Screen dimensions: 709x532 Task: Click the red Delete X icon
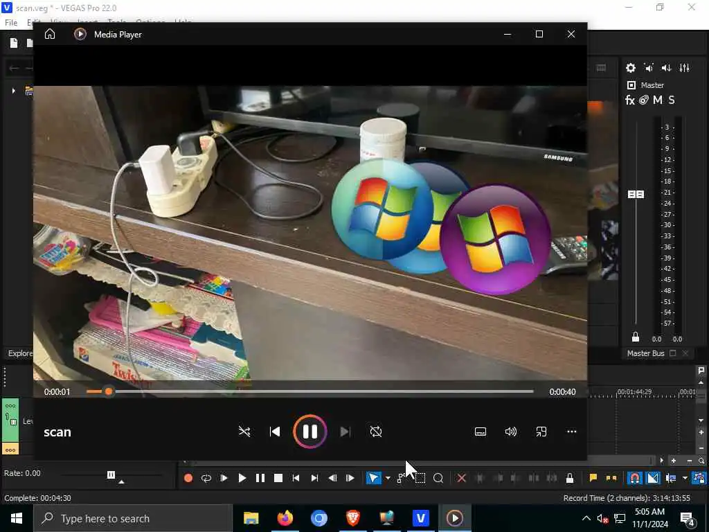[x=462, y=478]
